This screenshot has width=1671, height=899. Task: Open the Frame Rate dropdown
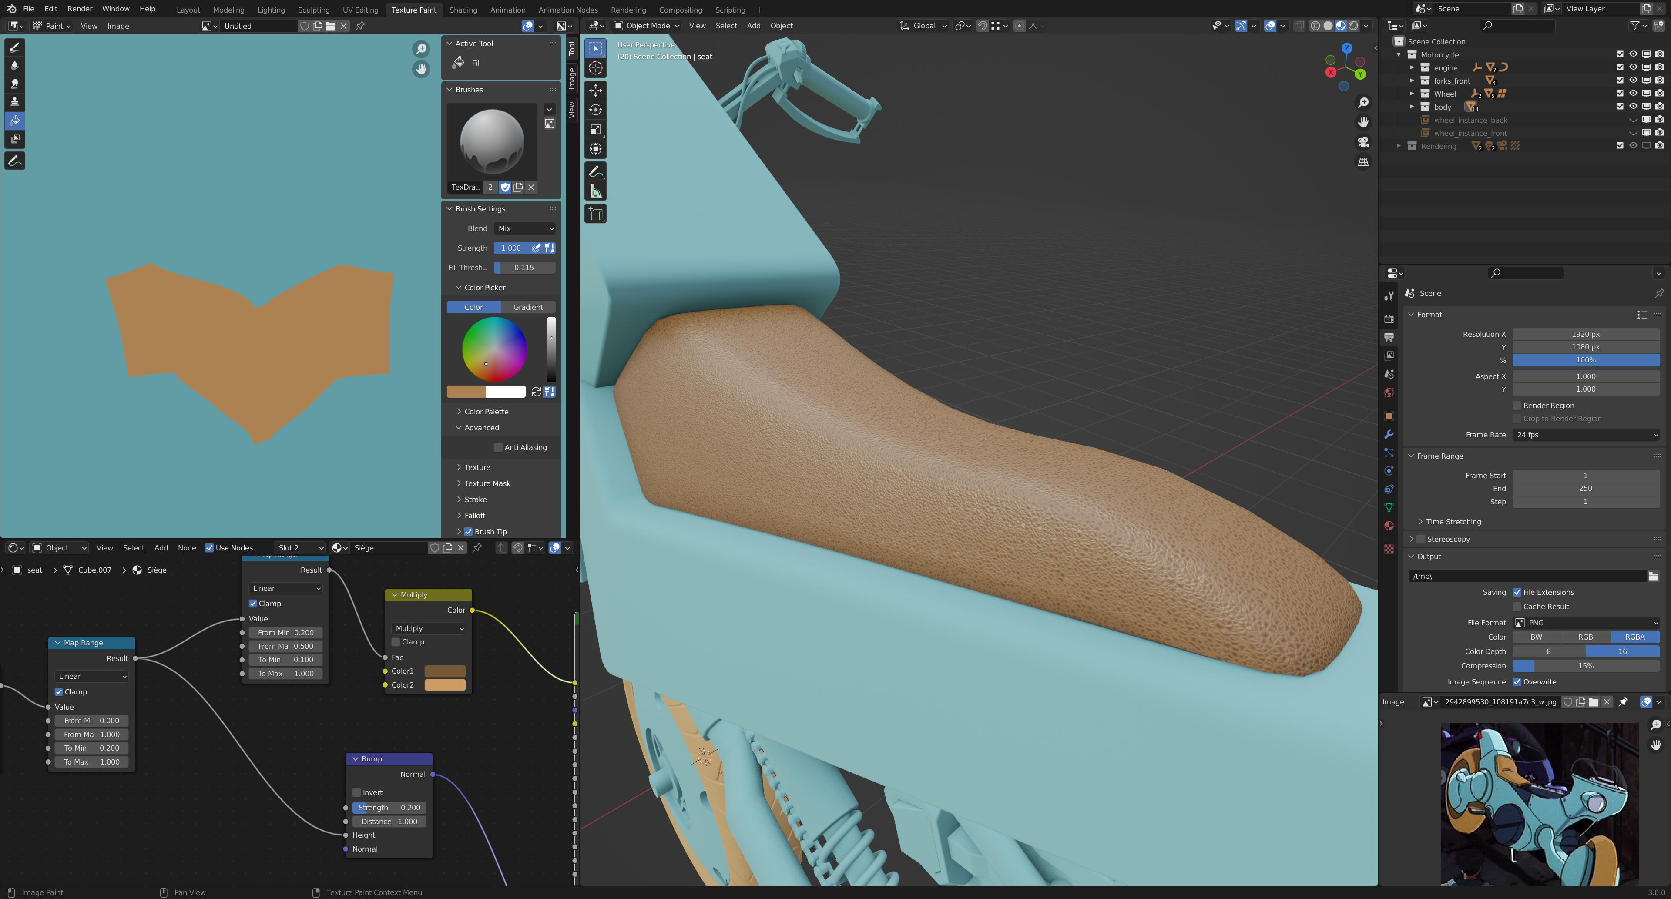[x=1585, y=435]
